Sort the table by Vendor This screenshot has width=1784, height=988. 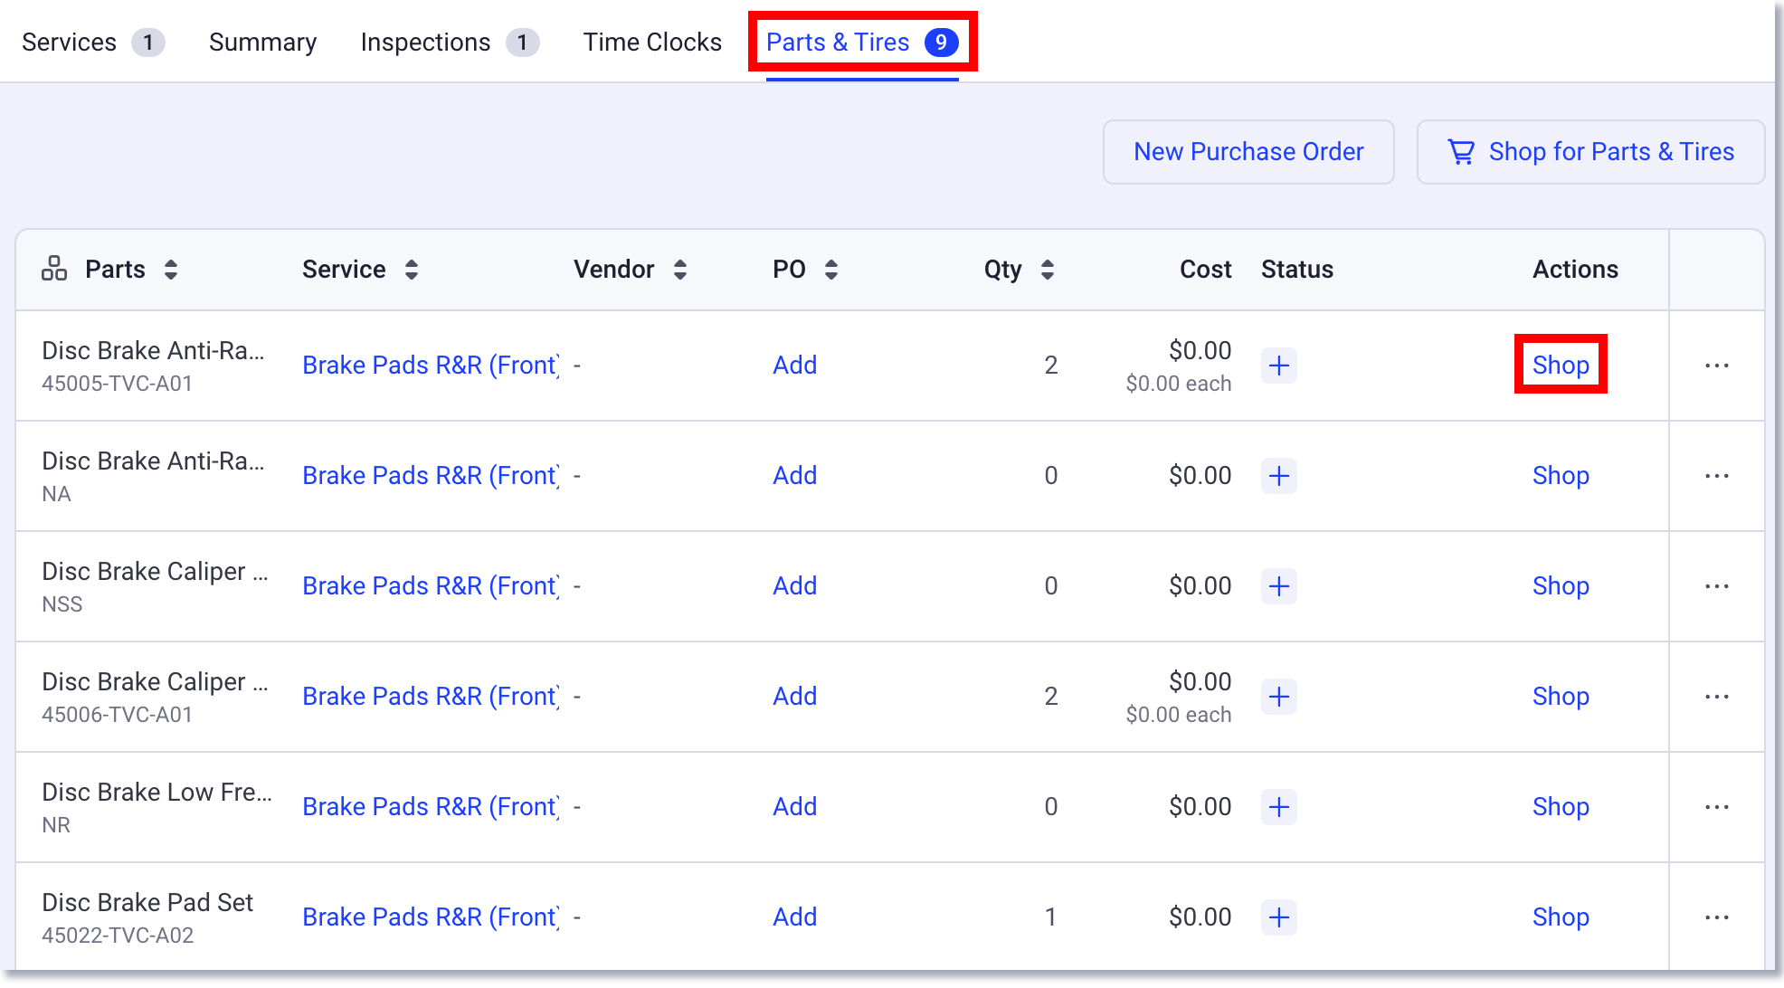coord(680,269)
